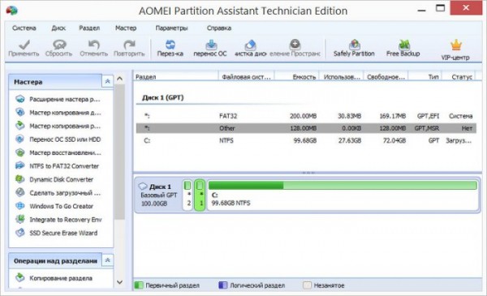Viewport: 487px width, 296px height.
Task: Click the Перез-ка (Reload) toolbar icon
Action: (x=170, y=45)
